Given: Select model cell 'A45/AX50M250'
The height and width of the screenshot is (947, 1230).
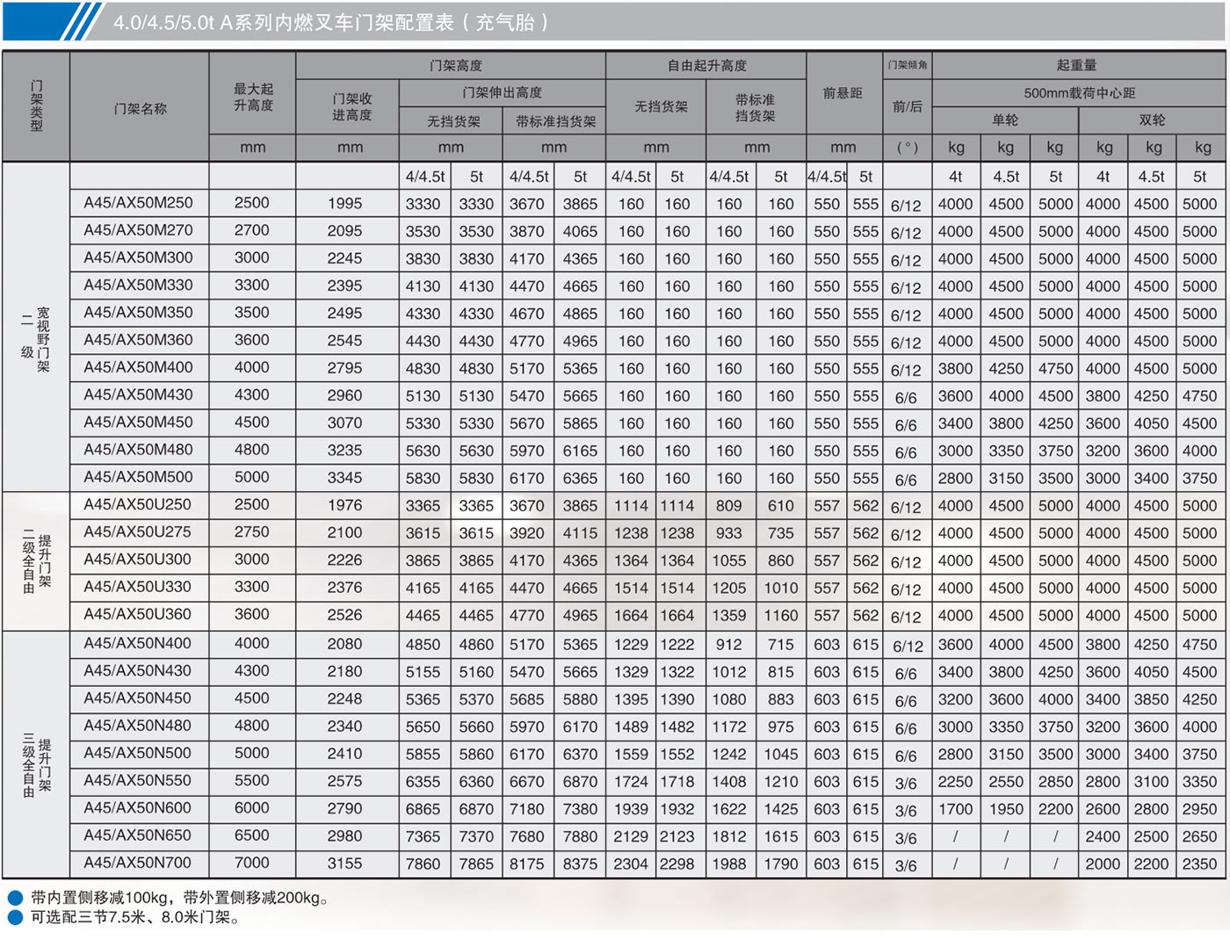Looking at the screenshot, I should point(139,203).
